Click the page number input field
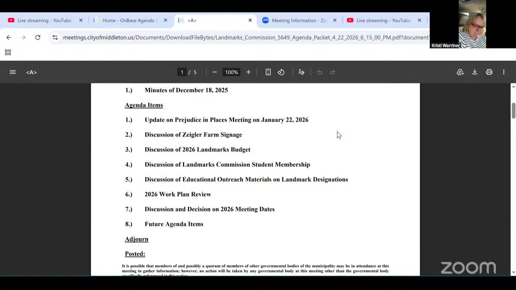This screenshot has height=290, width=516. click(x=182, y=72)
